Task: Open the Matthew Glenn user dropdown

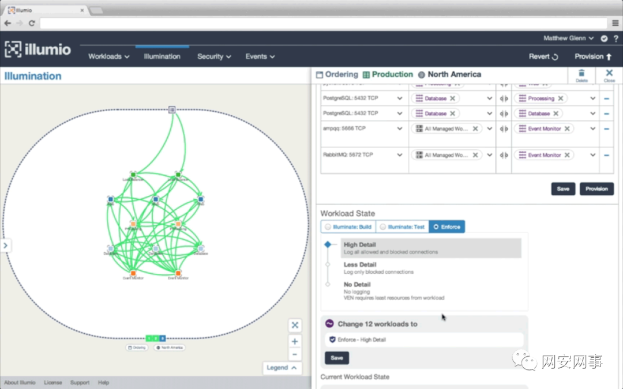Action: pyautogui.click(x=568, y=39)
